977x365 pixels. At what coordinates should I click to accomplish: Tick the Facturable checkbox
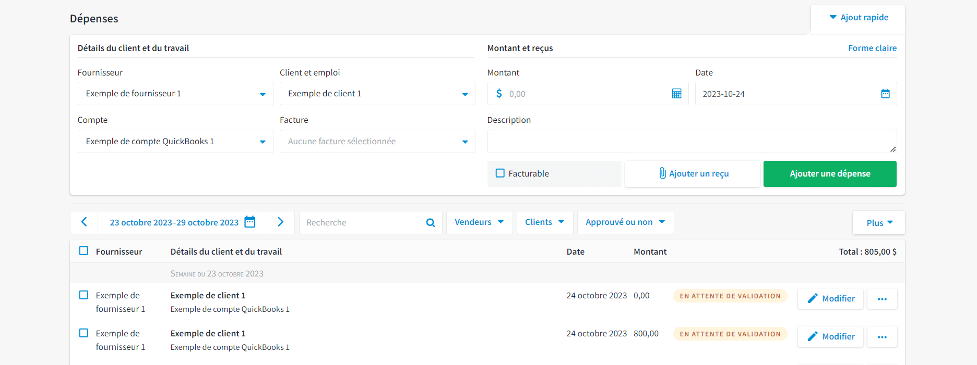coord(500,173)
